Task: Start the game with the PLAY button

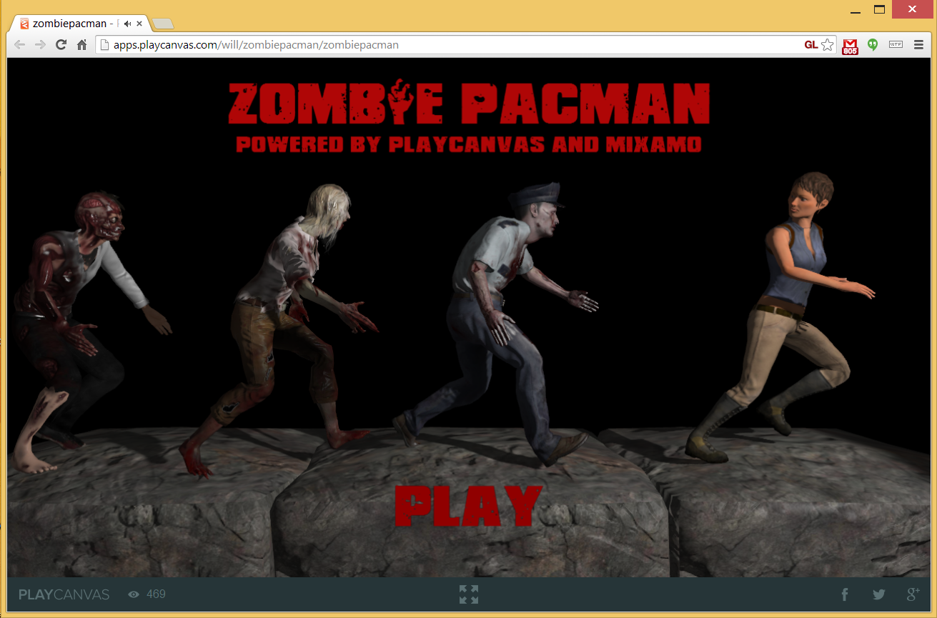Action: (x=469, y=506)
